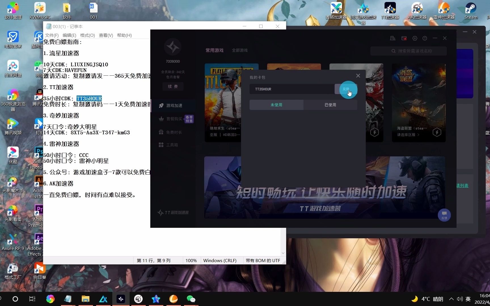Open the help question mark icon
Screen dimensions: 490x306
click(425, 38)
